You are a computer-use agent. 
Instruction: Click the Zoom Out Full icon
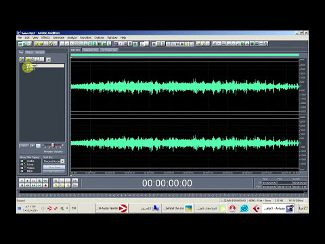(x=68, y=180)
